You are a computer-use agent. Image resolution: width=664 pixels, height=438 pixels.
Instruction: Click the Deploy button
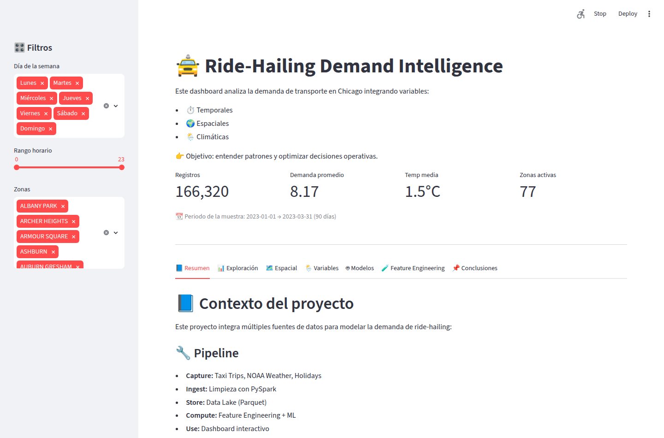(628, 14)
